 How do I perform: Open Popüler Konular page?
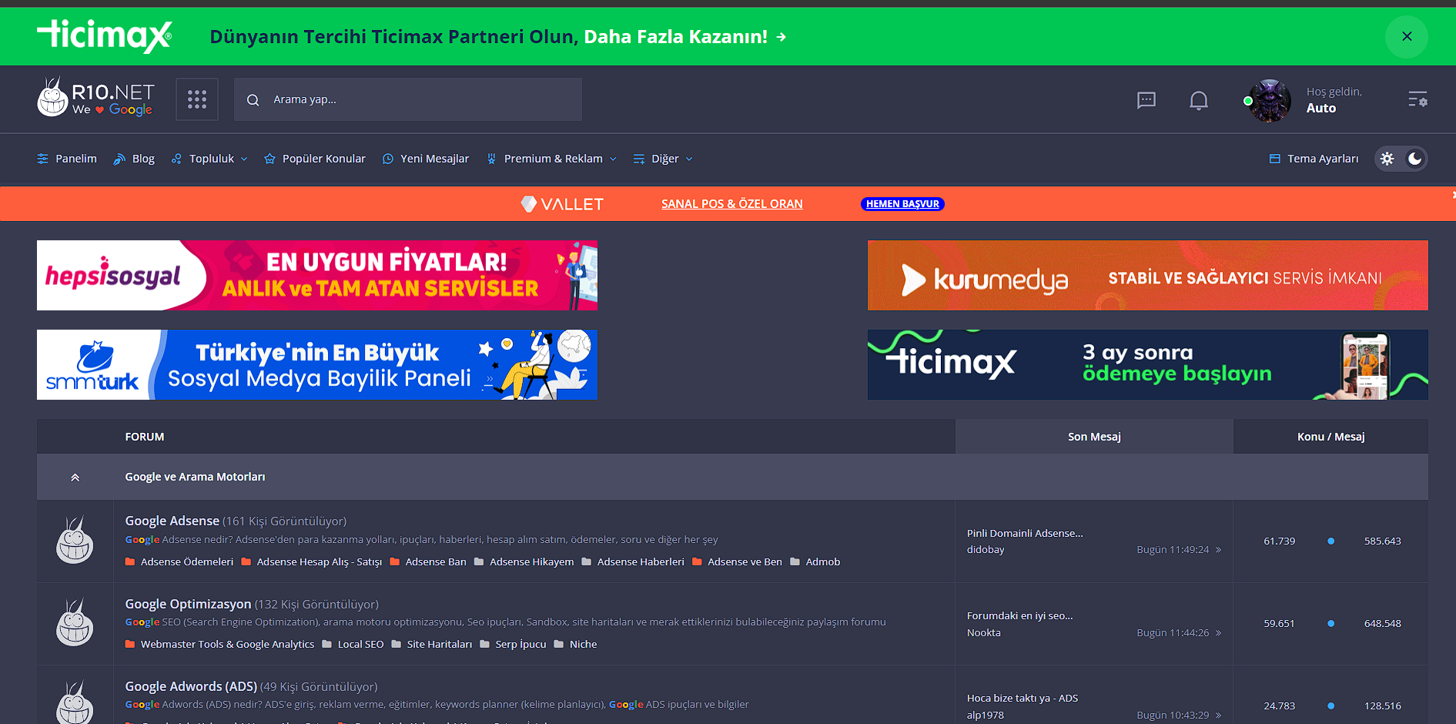pyautogui.click(x=315, y=159)
